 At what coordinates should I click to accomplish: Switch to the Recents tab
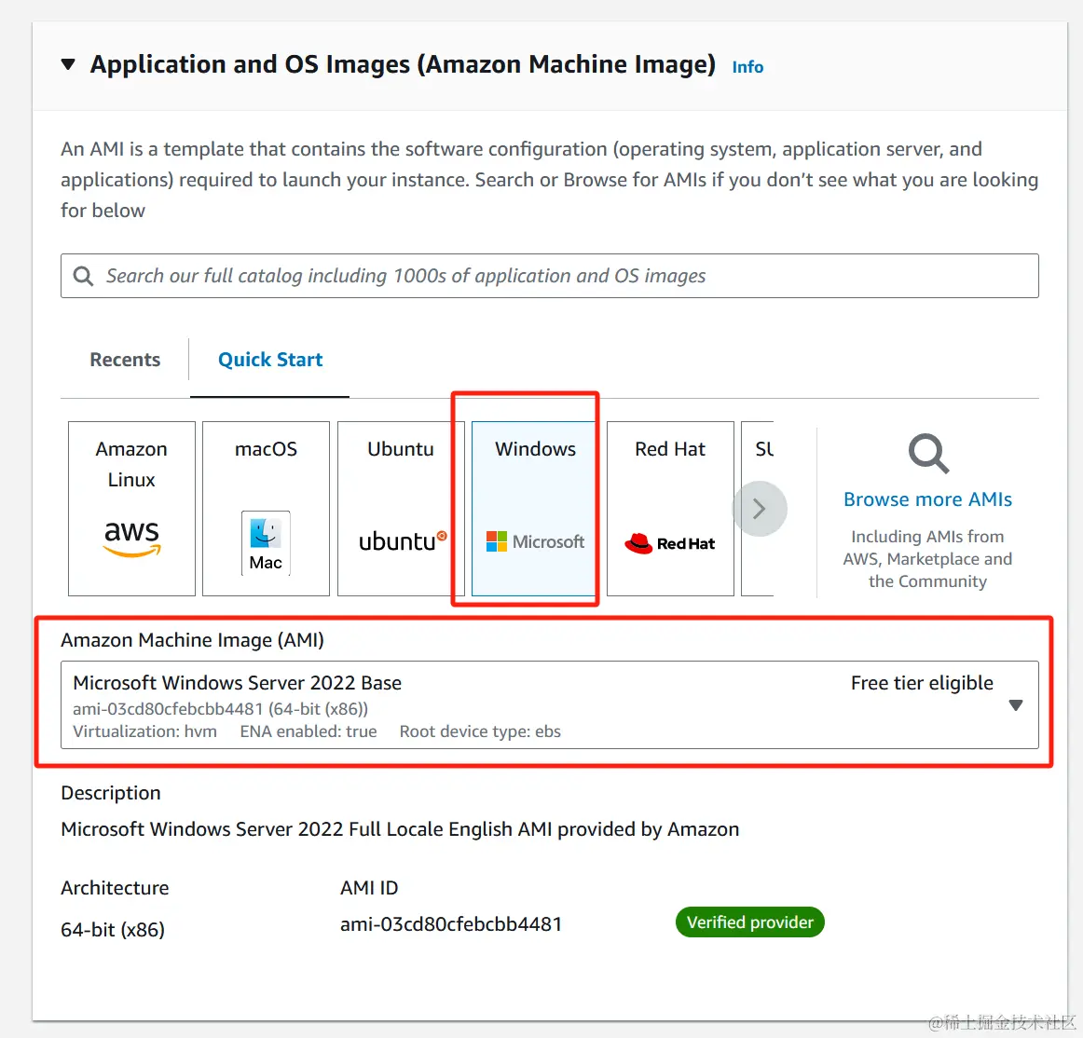tap(125, 360)
